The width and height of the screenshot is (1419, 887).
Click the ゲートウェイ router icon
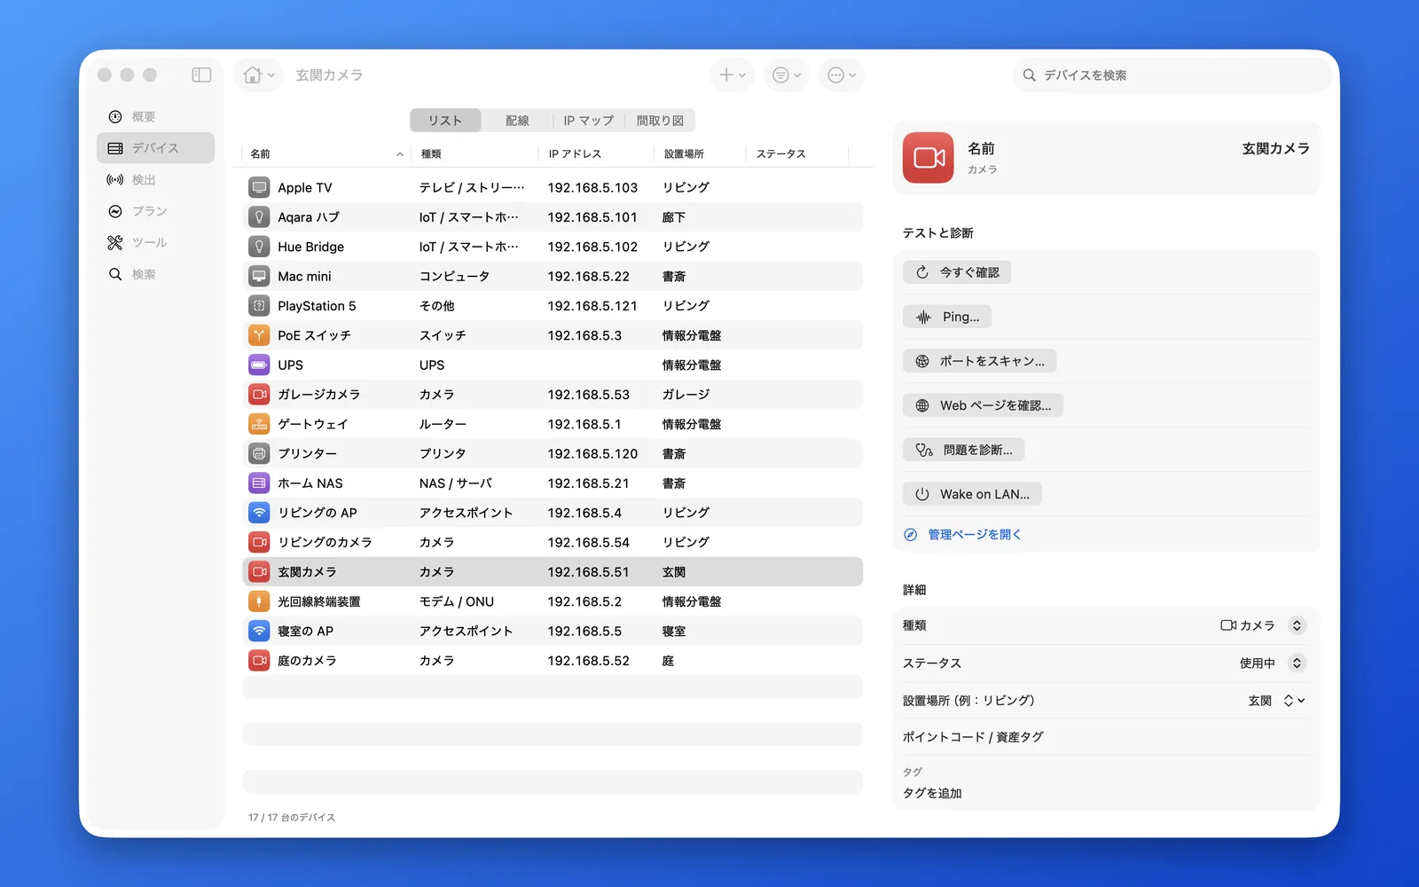[259, 424]
